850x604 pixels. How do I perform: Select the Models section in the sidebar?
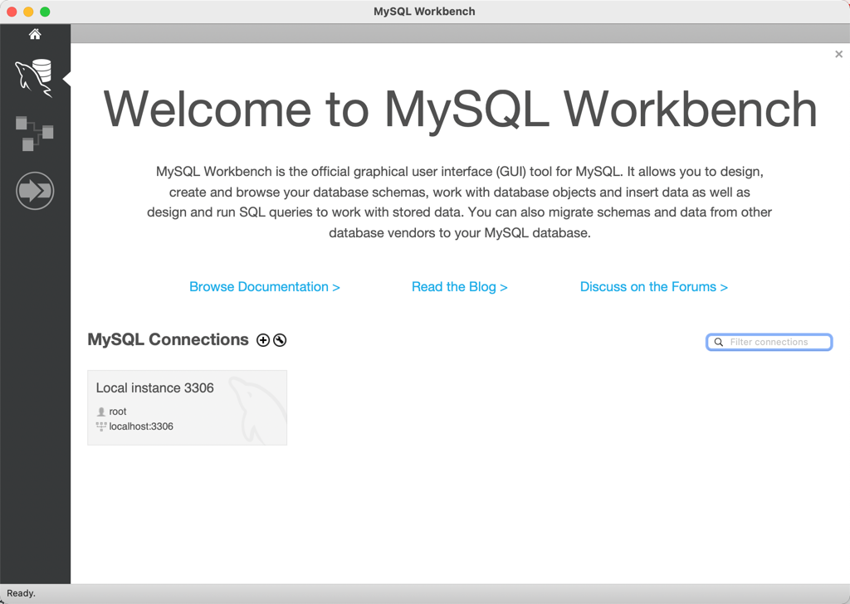(x=35, y=133)
